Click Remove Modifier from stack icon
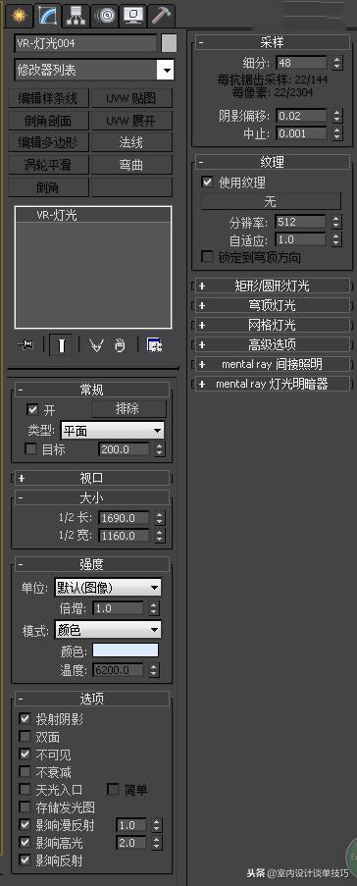357x886 pixels. [x=120, y=344]
